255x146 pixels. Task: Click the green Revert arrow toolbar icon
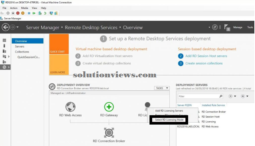[45, 13]
